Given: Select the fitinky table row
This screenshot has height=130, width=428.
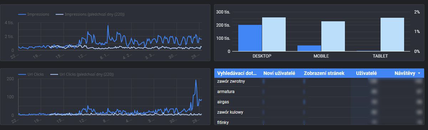Looking at the screenshot, I should click(x=319, y=121).
